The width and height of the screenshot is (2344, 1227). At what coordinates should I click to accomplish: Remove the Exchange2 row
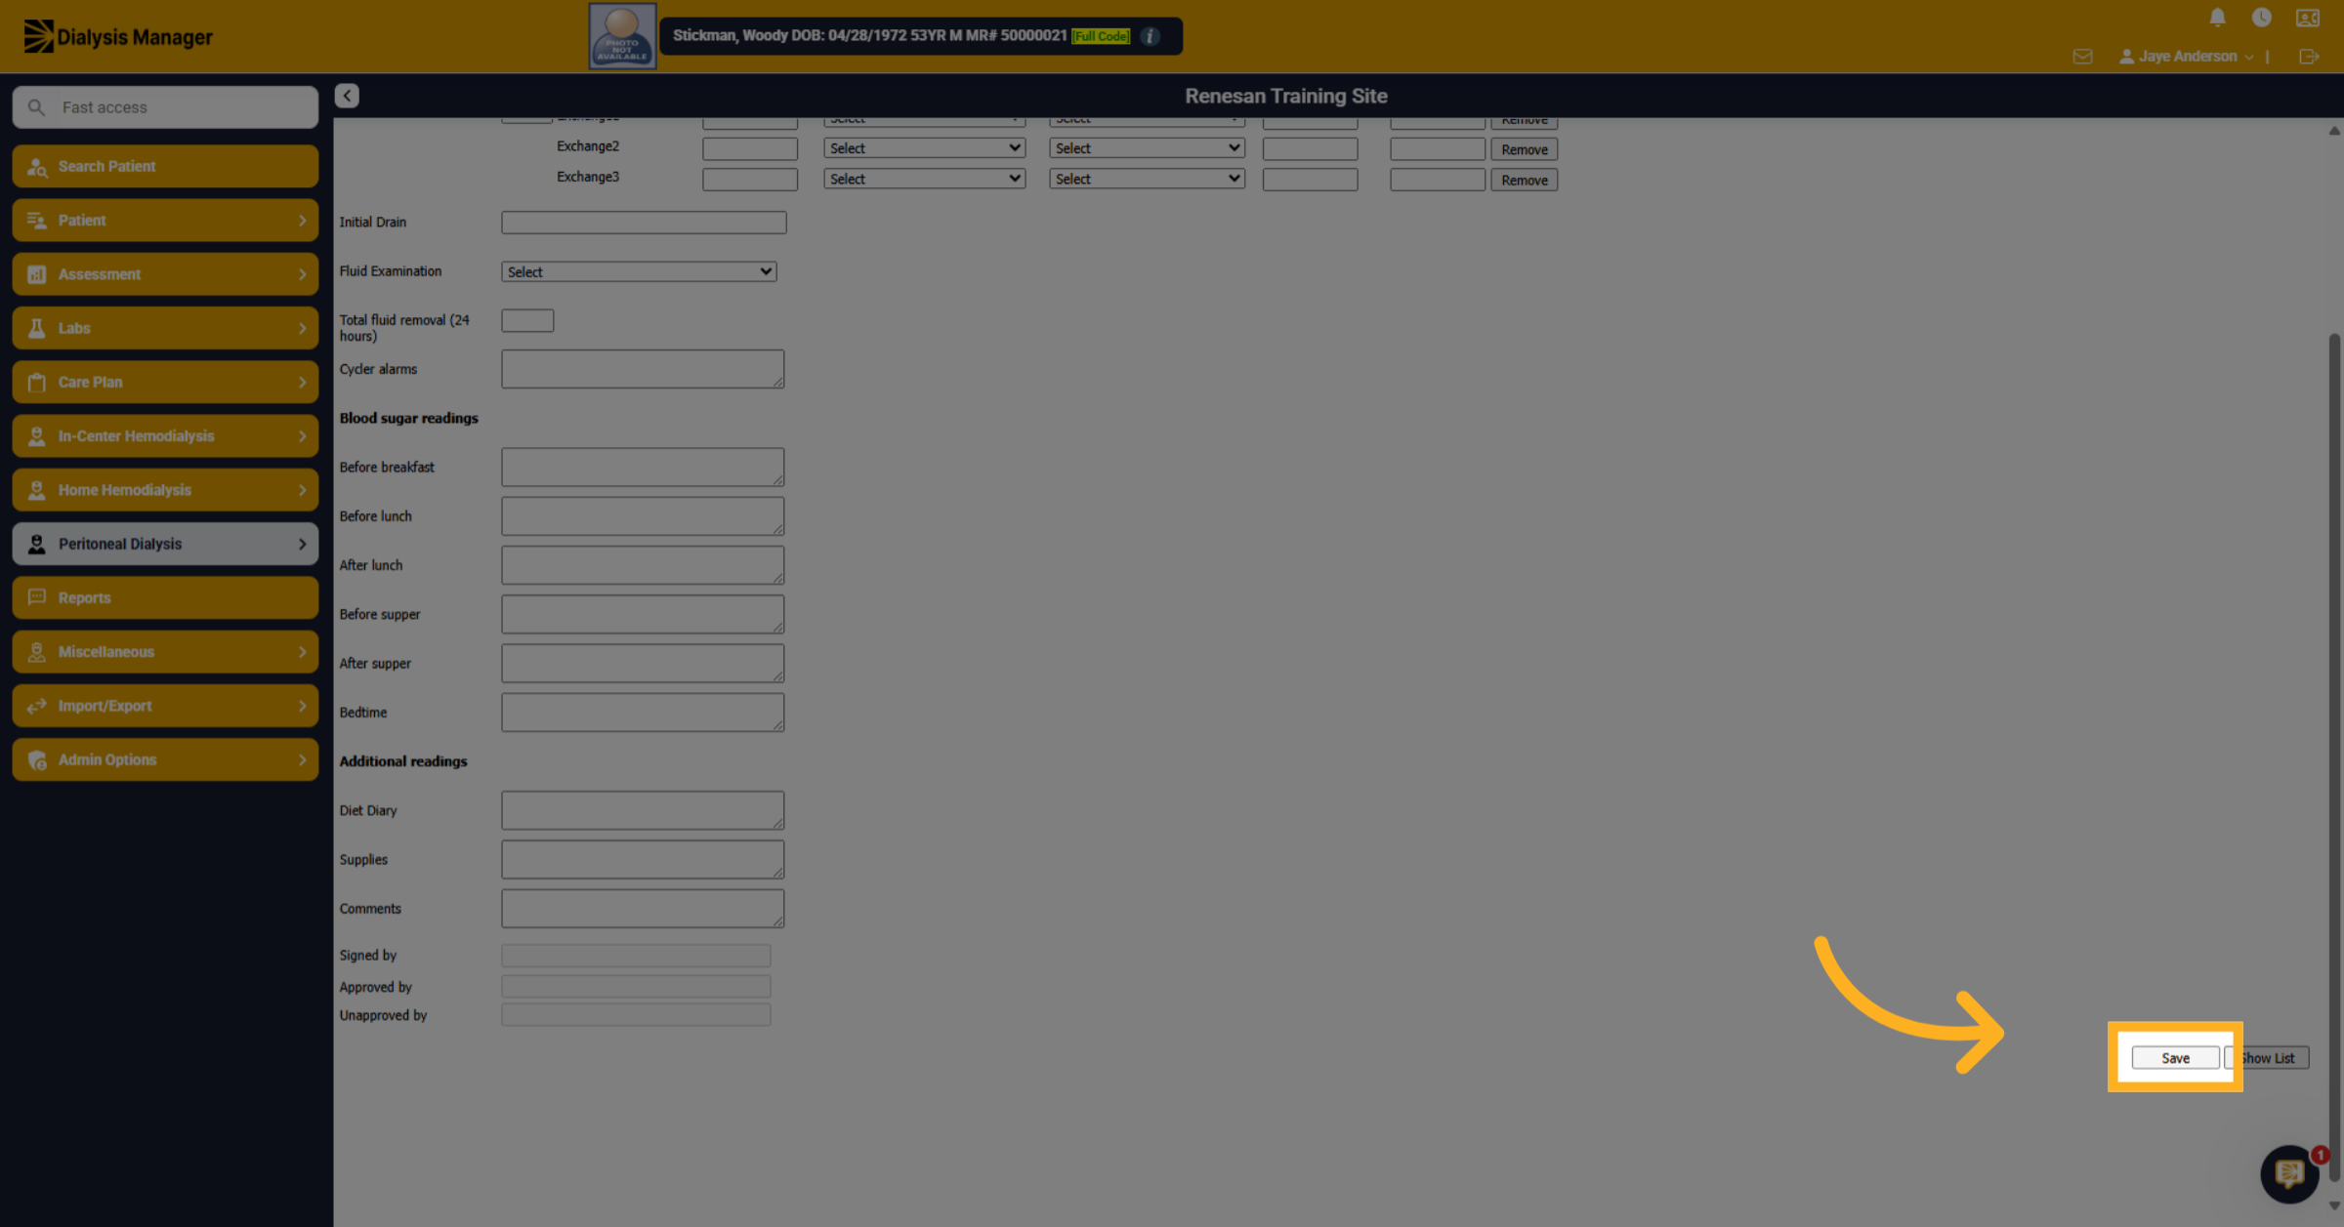click(1524, 149)
